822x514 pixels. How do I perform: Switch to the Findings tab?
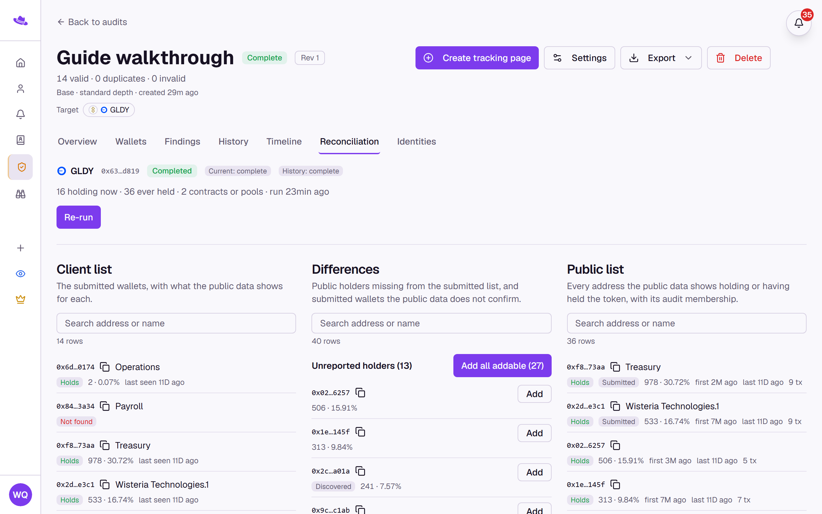click(x=182, y=141)
